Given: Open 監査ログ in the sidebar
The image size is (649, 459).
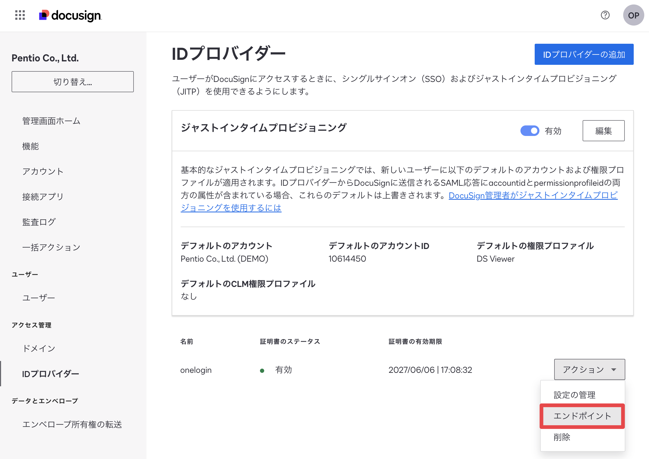Looking at the screenshot, I should (x=39, y=222).
